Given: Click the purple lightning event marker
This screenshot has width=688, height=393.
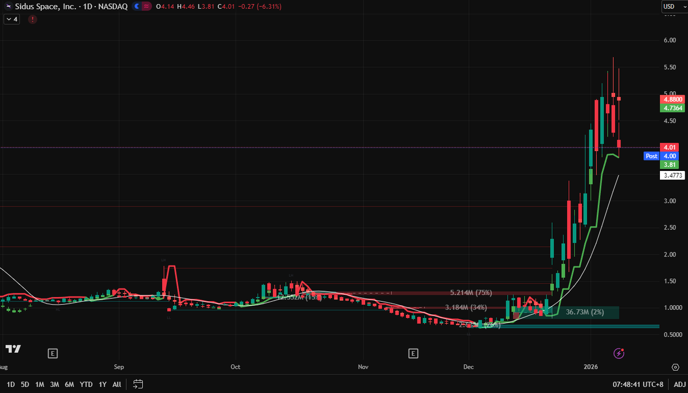Looking at the screenshot, I should [619, 353].
